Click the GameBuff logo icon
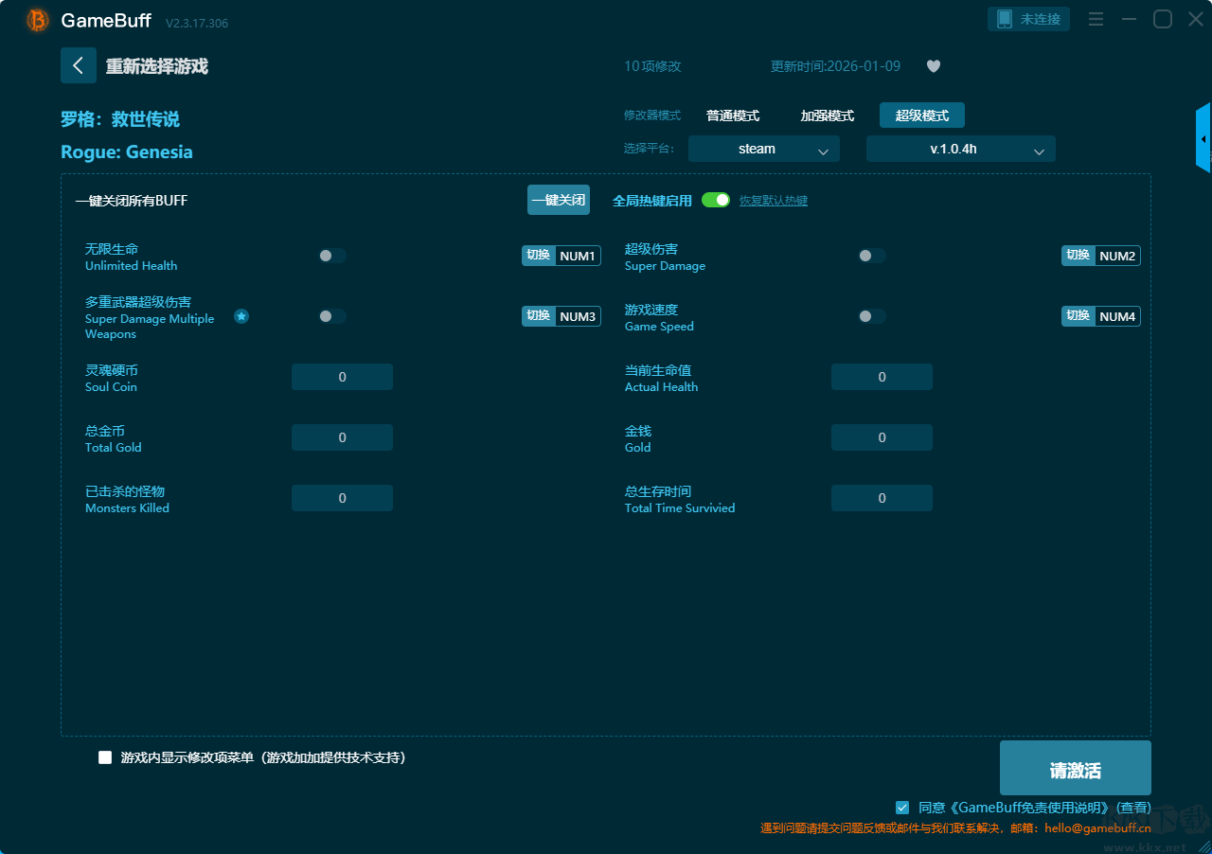The height and width of the screenshot is (854, 1212). [x=38, y=20]
